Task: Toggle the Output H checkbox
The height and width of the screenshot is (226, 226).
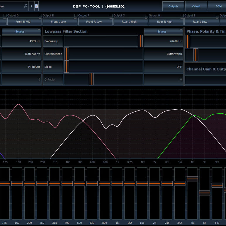Action: point(147,16)
